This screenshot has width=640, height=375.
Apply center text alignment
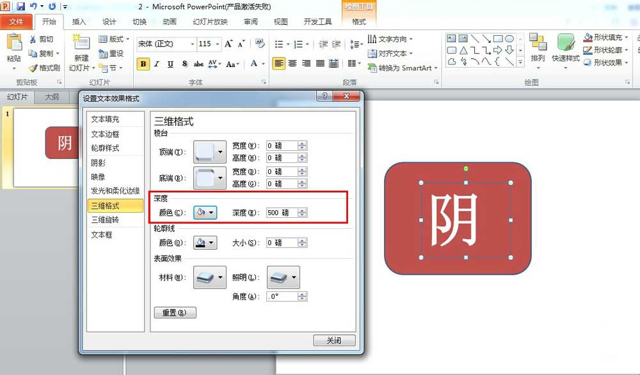292,63
